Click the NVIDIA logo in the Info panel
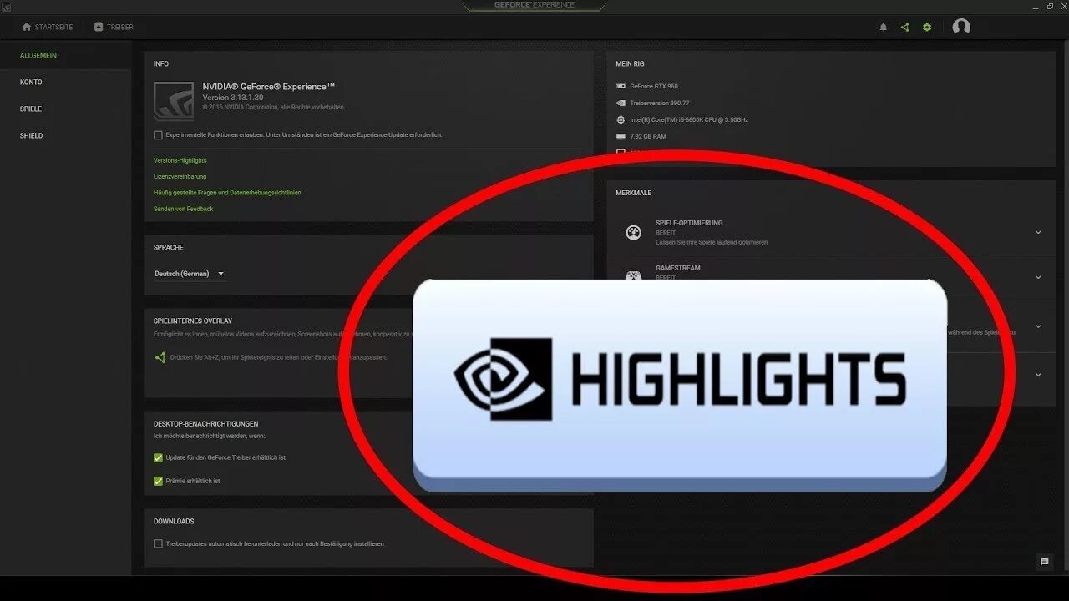The image size is (1069, 601). click(x=174, y=101)
